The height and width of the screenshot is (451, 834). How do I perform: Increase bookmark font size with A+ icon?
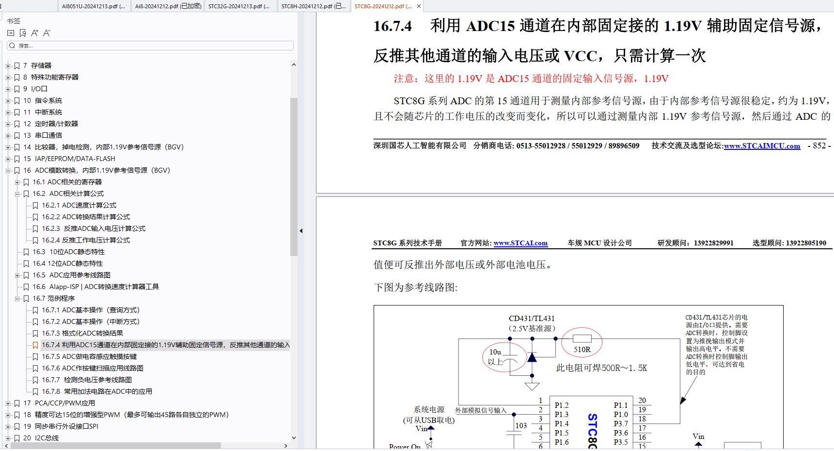point(34,33)
